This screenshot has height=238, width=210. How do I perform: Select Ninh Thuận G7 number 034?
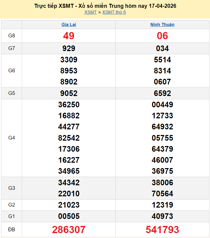[x=162, y=48]
